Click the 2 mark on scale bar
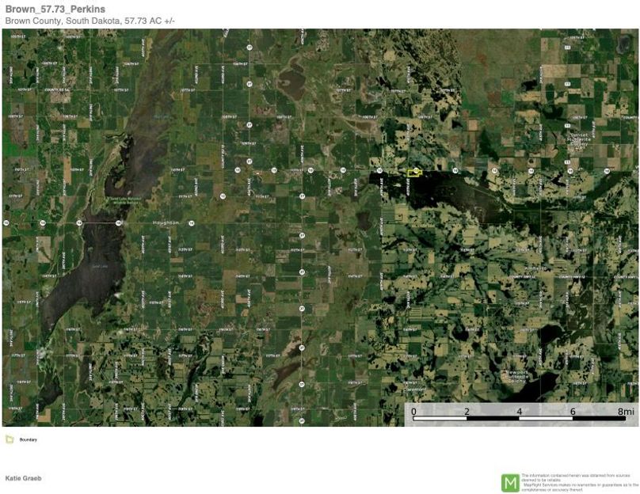The image size is (640, 494). (467, 412)
